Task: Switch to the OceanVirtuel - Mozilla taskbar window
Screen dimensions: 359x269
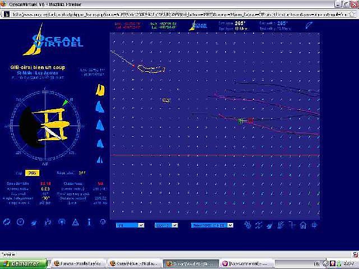Action: pos(134,263)
